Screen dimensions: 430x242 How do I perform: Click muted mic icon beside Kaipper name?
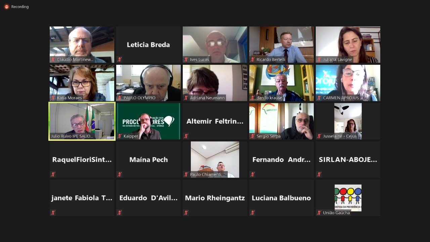click(x=120, y=136)
